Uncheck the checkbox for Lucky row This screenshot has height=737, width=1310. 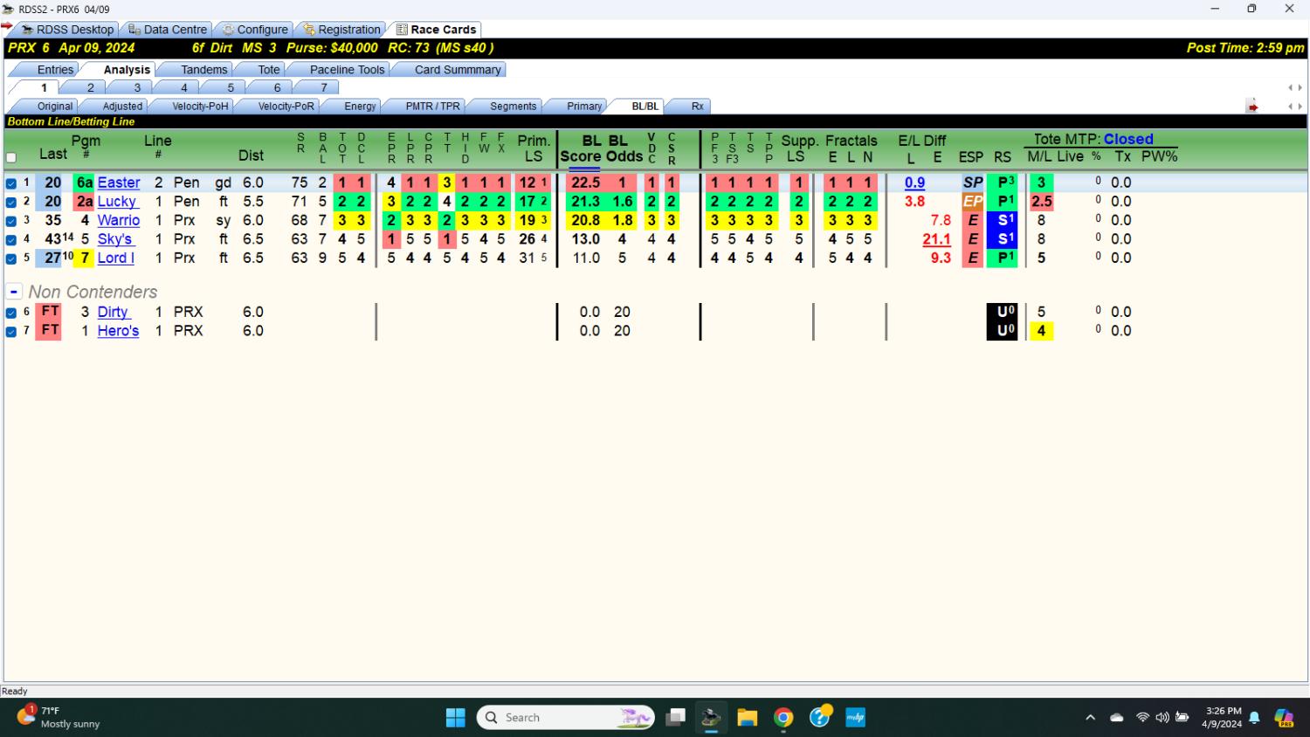11,202
